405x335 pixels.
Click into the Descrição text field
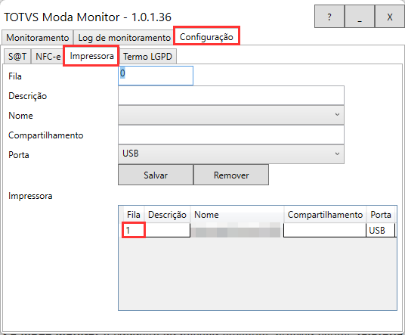[x=231, y=95]
